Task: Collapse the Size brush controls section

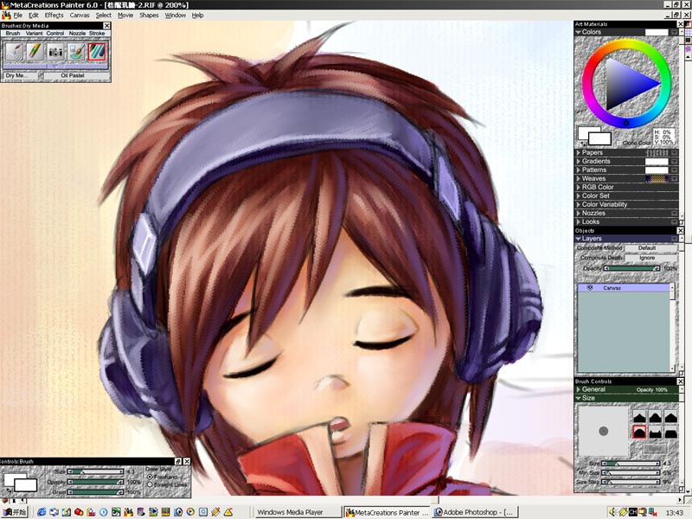Action: coord(579,398)
